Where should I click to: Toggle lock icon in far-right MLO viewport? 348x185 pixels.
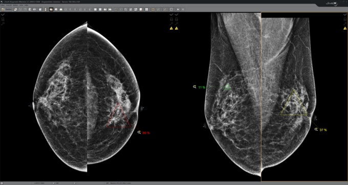tap(345, 19)
